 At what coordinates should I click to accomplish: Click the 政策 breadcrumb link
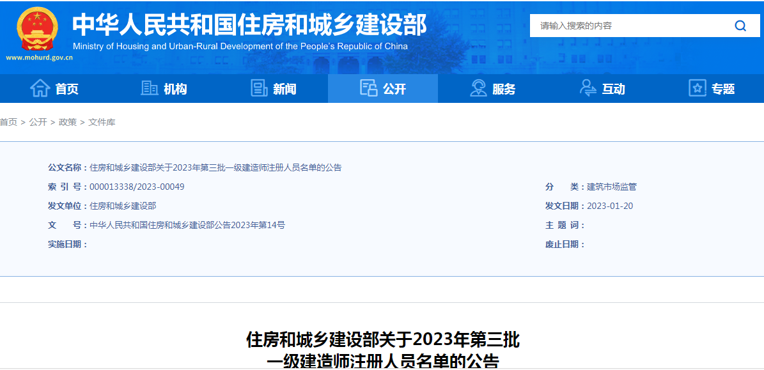68,122
